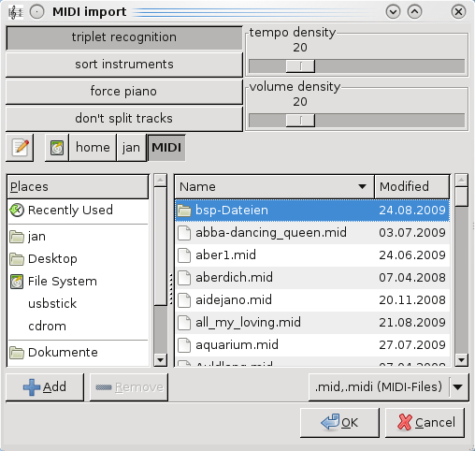475x451 pixels.
Task: Click the 07.04.2008 date of aberdich.mid
Action: [412, 278]
